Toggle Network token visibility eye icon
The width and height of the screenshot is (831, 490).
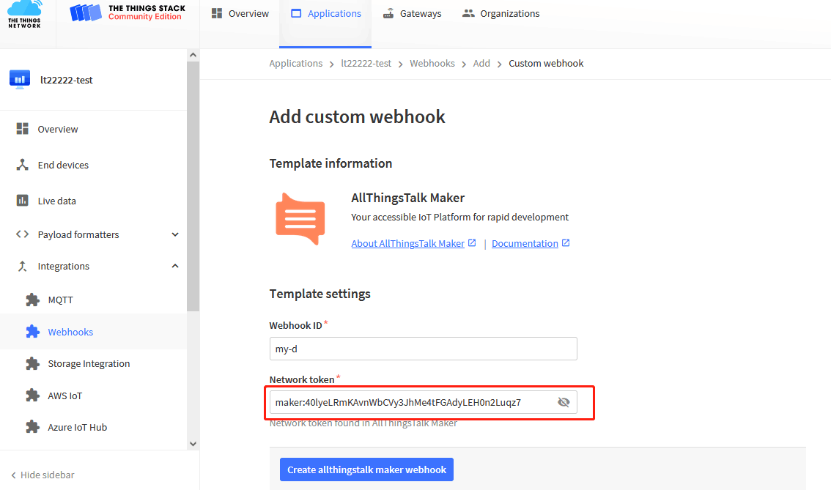tap(564, 402)
